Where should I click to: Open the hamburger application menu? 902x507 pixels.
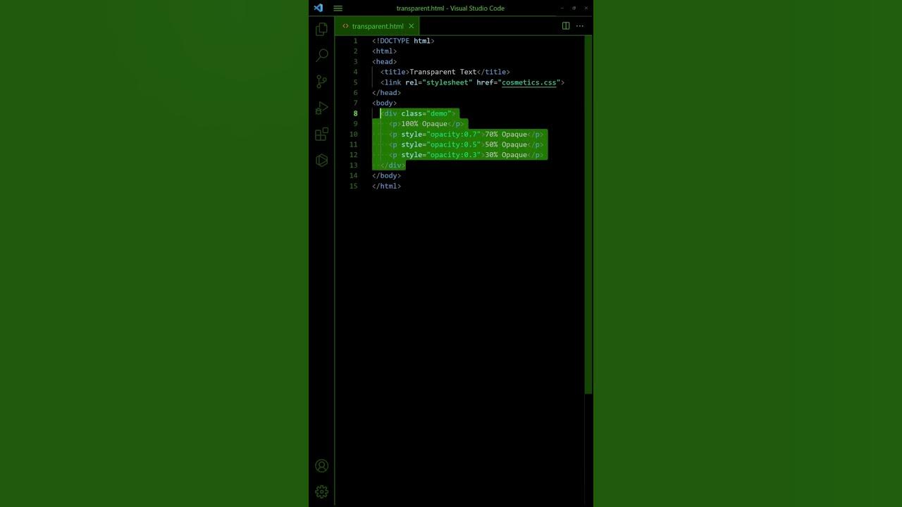(x=338, y=8)
